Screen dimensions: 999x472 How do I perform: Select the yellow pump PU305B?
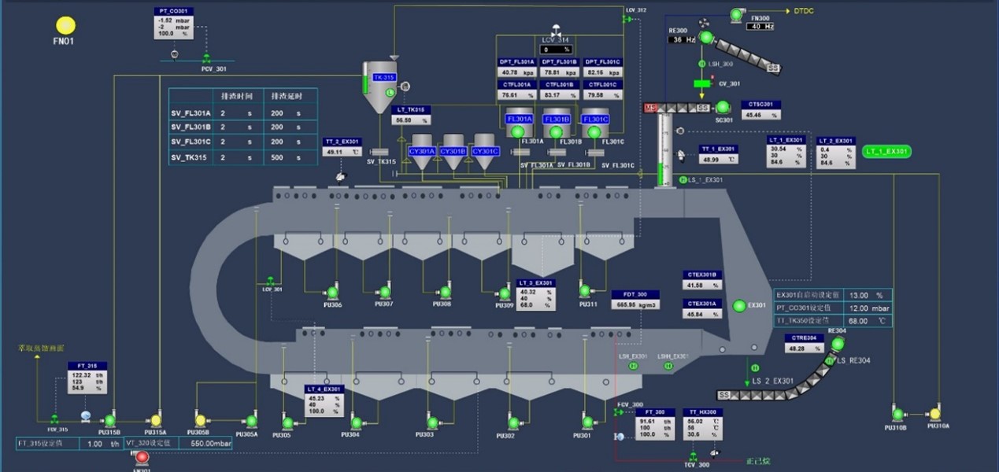[201, 421]
